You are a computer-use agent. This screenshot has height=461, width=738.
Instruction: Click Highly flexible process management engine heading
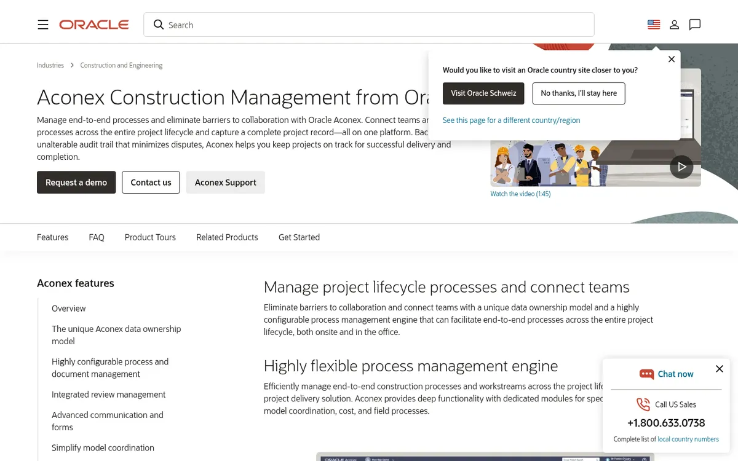pos(411,366)
